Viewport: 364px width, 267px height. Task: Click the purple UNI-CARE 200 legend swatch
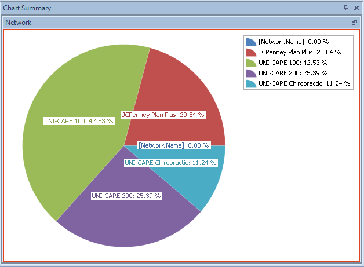(251, 74)
